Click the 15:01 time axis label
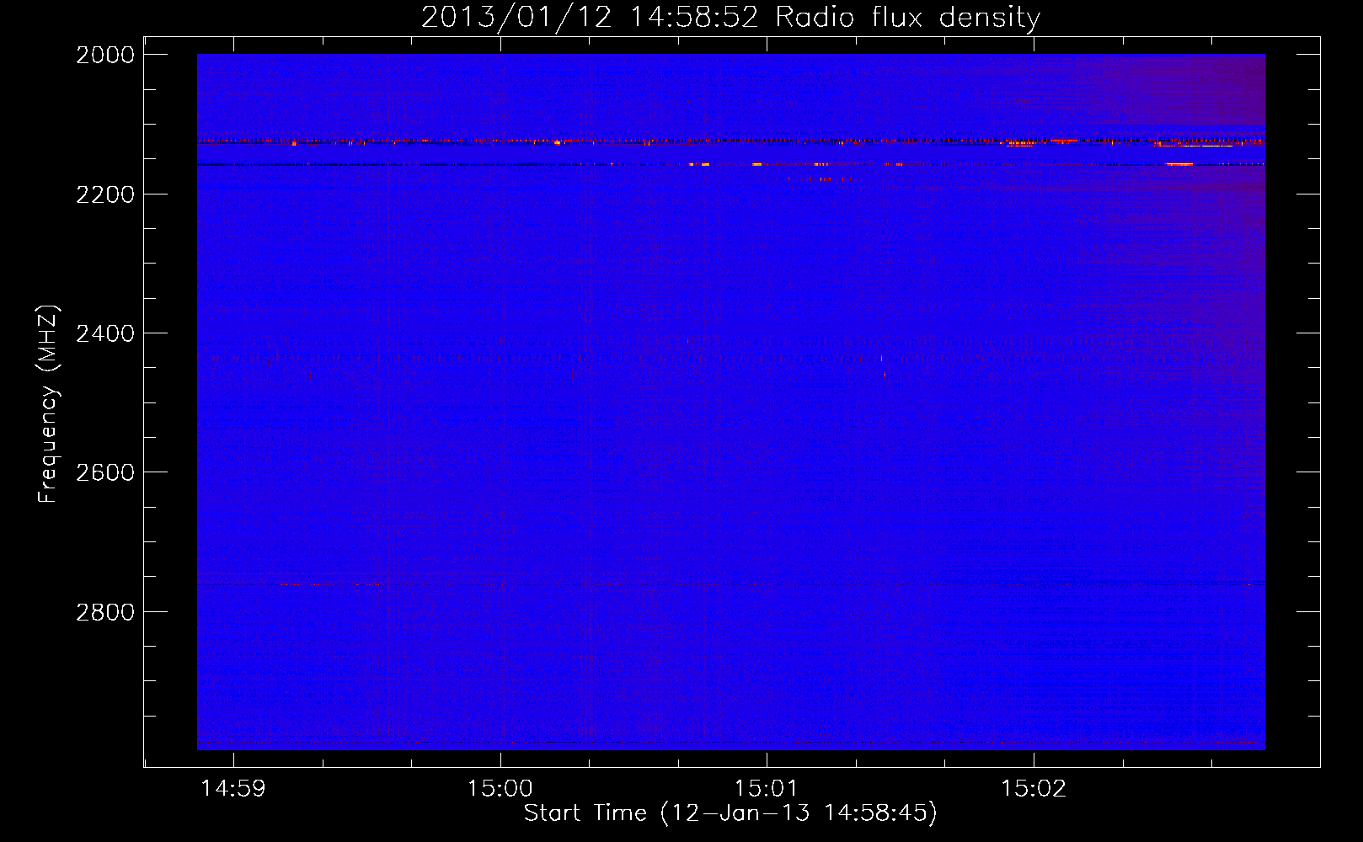 click(766, 789)
